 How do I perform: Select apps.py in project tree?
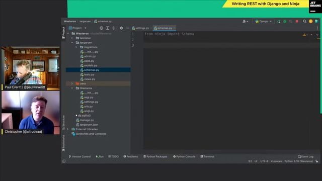point(87,61)
